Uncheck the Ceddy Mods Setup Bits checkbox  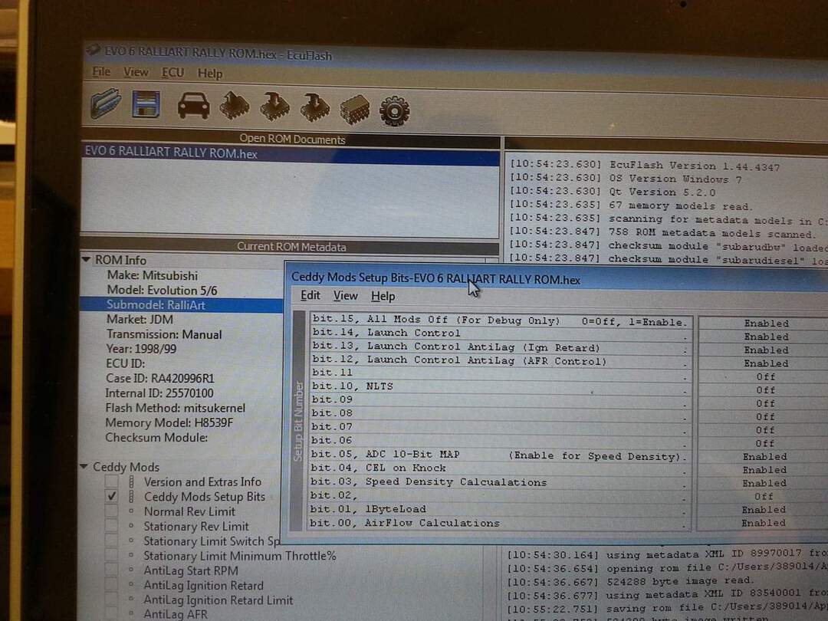pyautogui.click(x=112, y=497)
